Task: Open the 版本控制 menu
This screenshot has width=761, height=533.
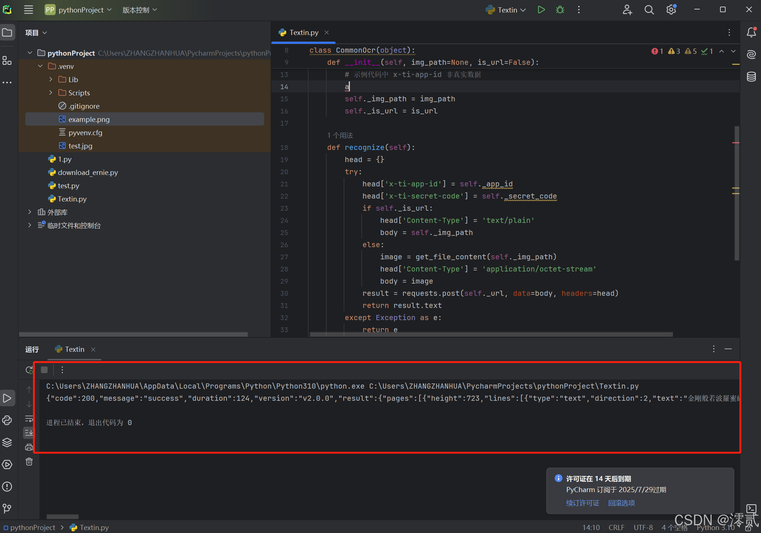Action: [139, 10]
